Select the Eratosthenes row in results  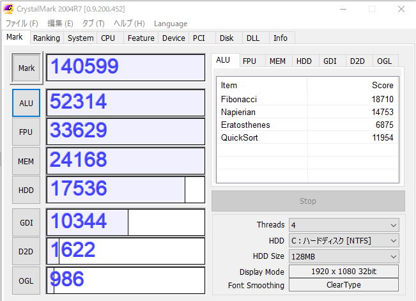coord(307,125)
